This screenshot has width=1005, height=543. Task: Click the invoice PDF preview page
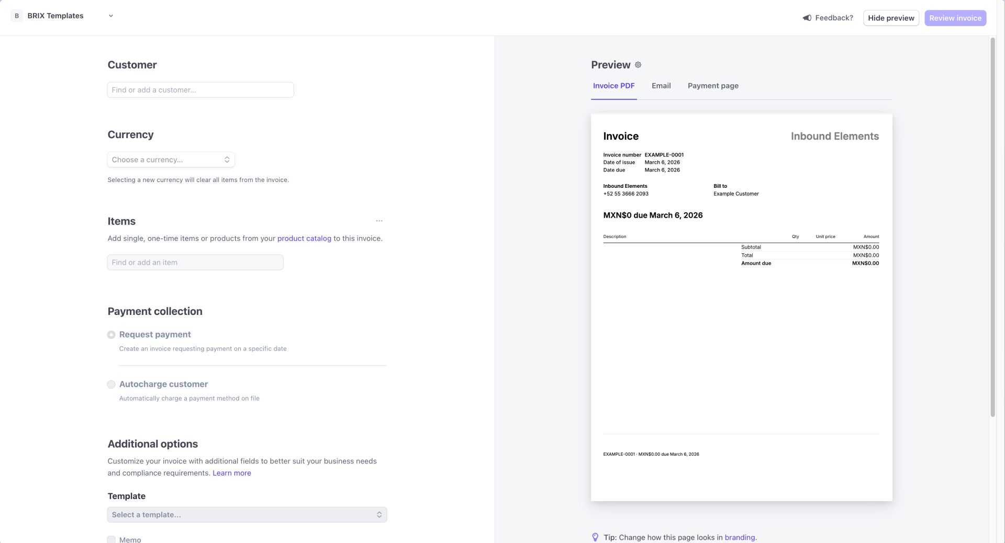coord(741,308)
